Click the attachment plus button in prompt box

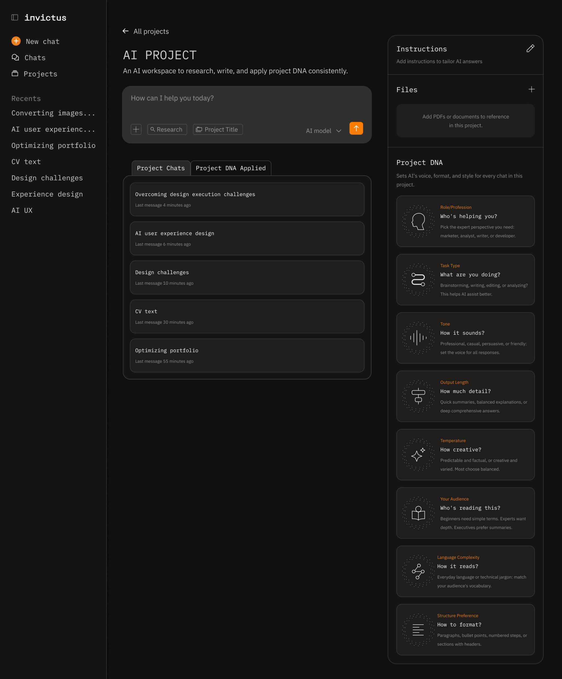tap(136, 129)
